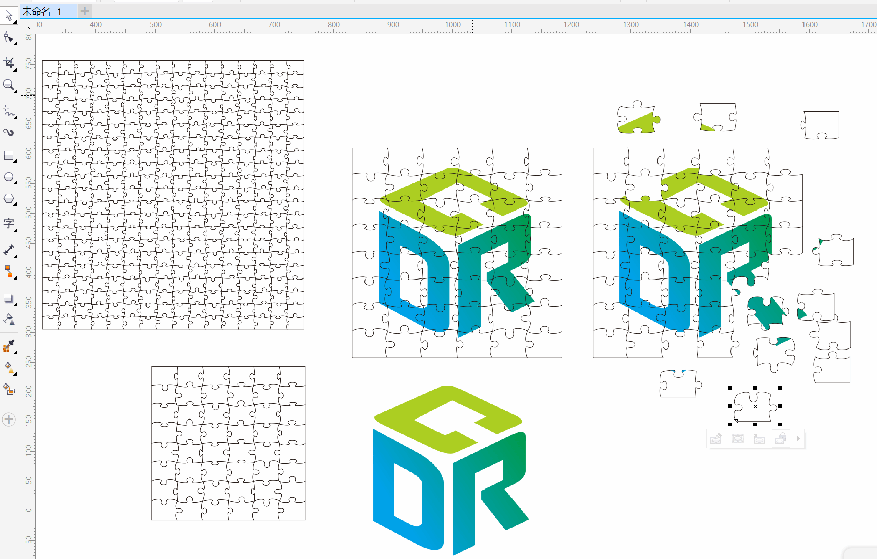Viewport: 877px width, 559px height.
Task: Select the Drop Shadow tool
Action: point(9,298)
